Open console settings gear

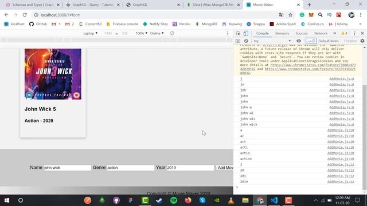(x=362, y=41)
